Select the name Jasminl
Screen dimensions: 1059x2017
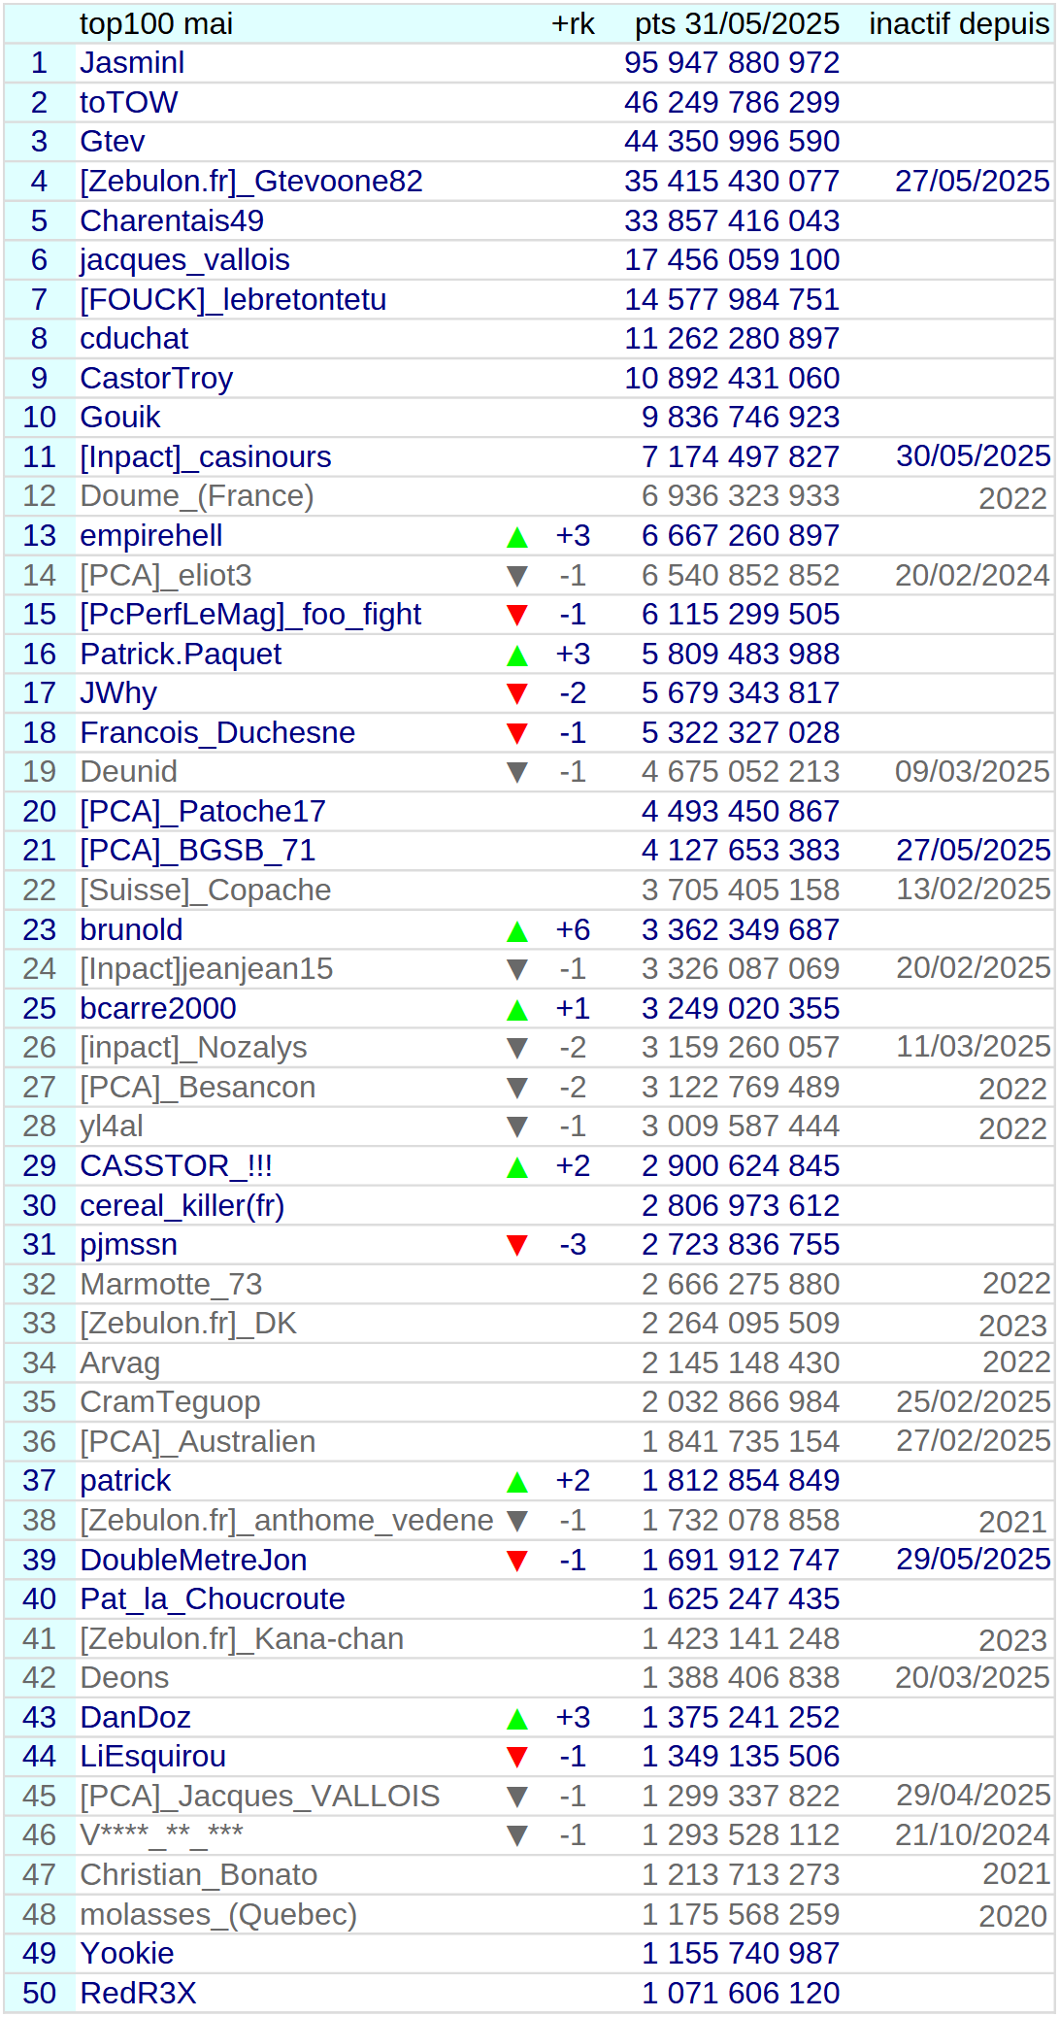[132, 63]
